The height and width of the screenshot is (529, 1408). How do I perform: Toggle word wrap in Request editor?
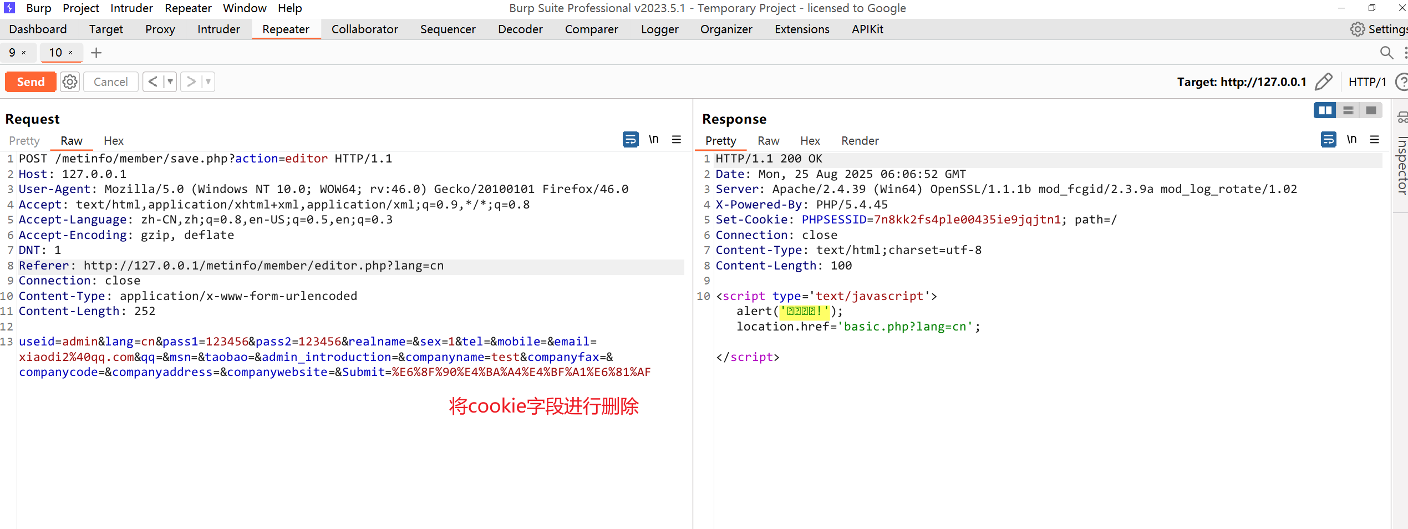(631, 139)
